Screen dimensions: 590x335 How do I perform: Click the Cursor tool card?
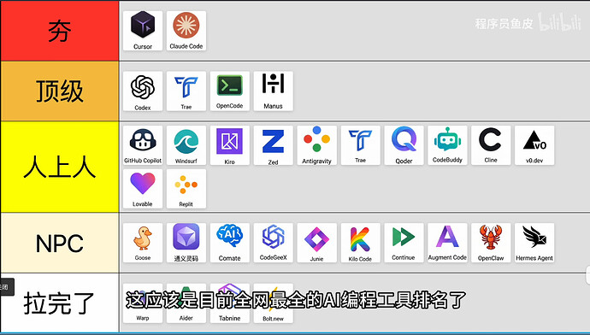tap(143, 31)
